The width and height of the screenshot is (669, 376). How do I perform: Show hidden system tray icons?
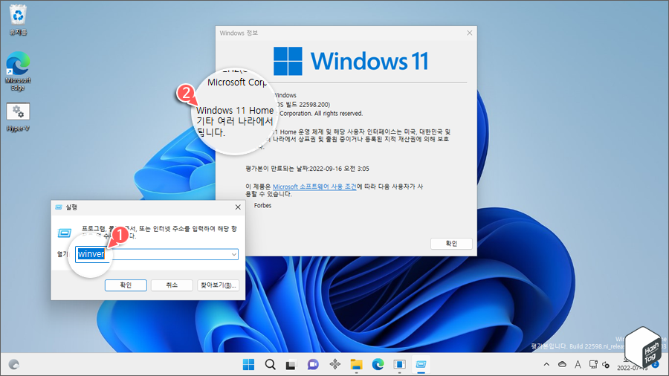point(546,365)
